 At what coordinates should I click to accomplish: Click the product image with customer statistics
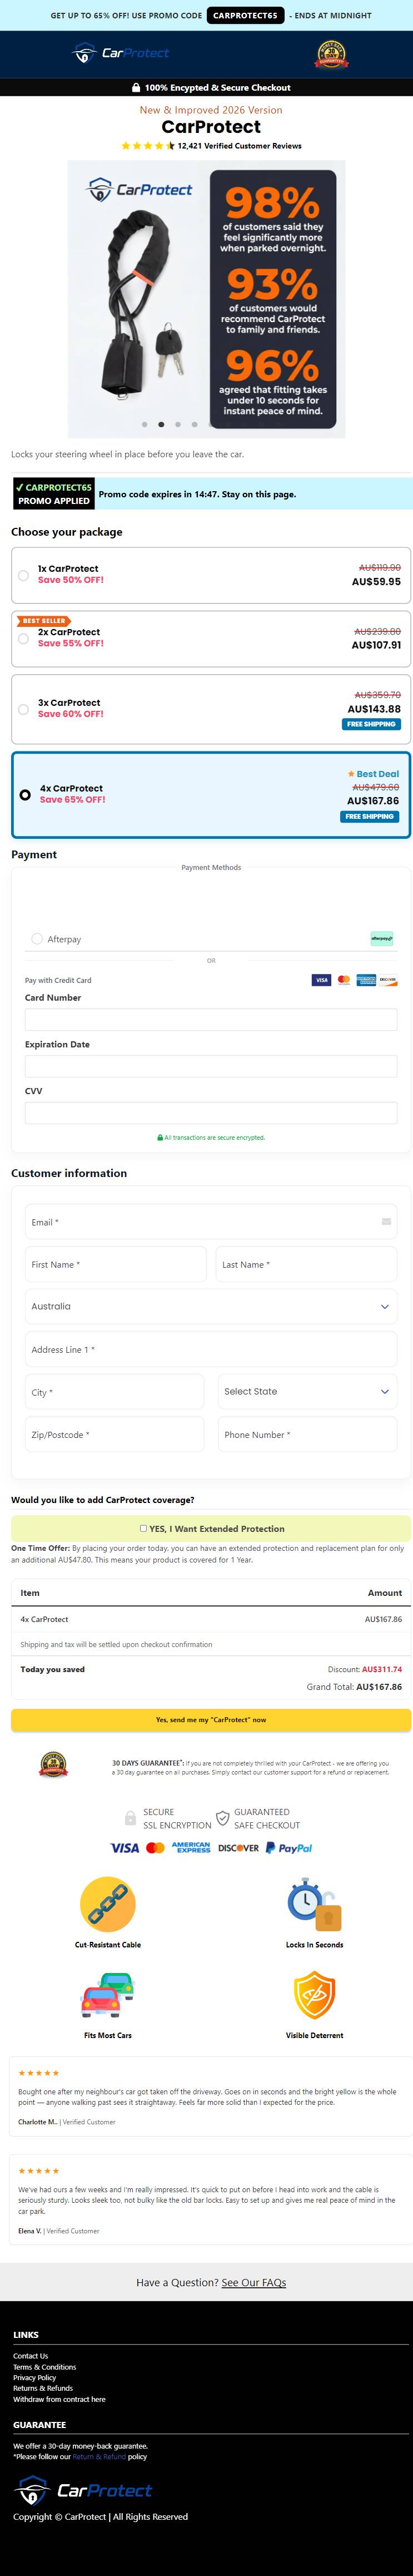[x=207, y=299]
